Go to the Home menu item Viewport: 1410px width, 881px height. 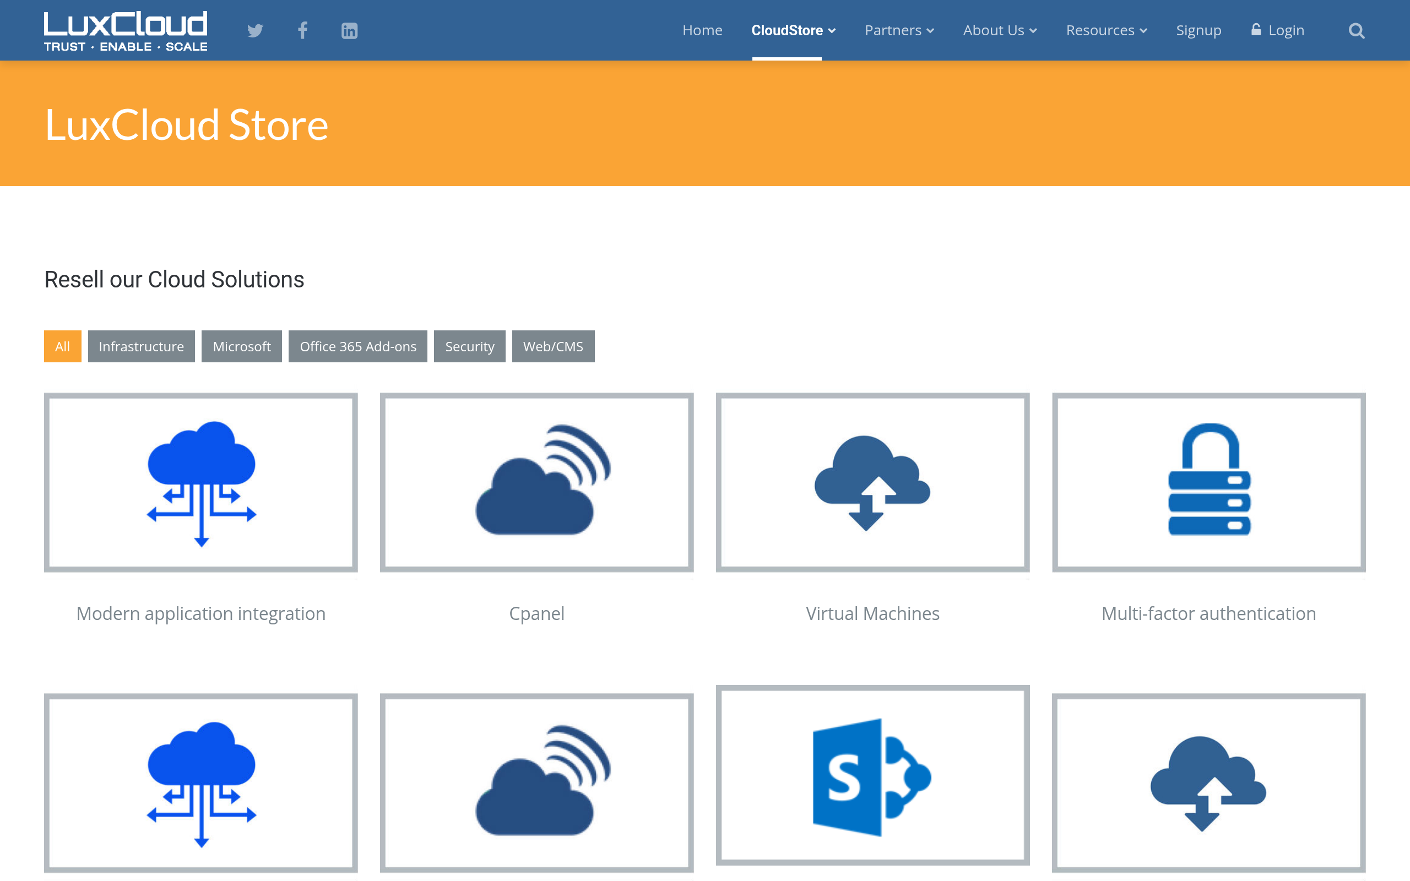(702, 30)
